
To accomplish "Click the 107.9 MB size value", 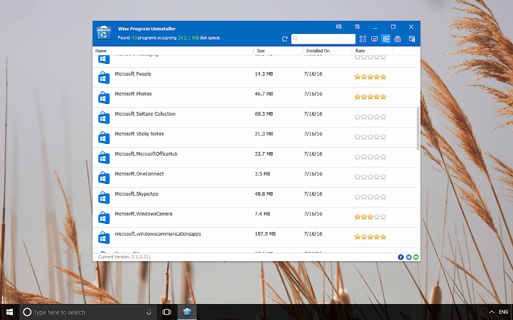I will 266,234.
